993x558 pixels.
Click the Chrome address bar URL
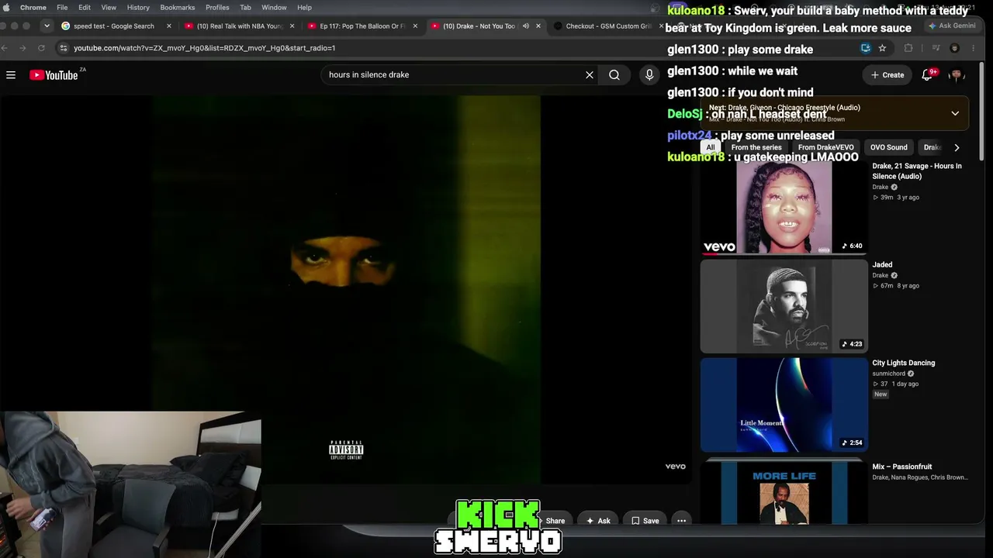tap(205, 48)
